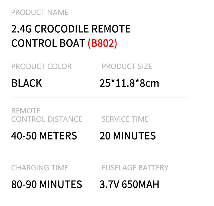Click the SERVICE TIME label
Image resolution: width=214 pixels, height=206 pixels.
pos(125,119)
